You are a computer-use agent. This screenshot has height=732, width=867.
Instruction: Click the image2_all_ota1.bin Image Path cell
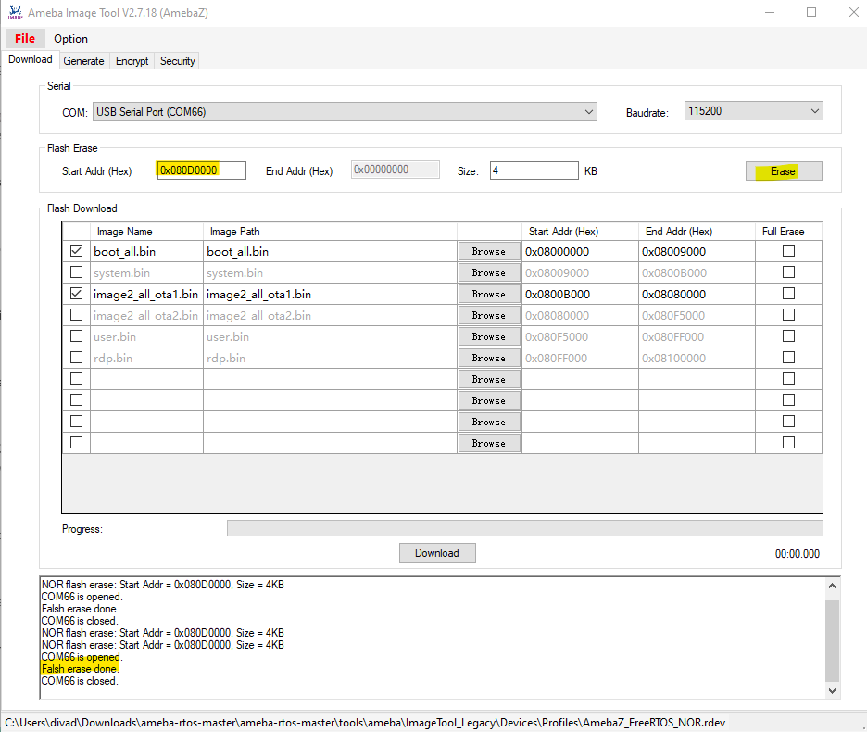click(330, 294)
